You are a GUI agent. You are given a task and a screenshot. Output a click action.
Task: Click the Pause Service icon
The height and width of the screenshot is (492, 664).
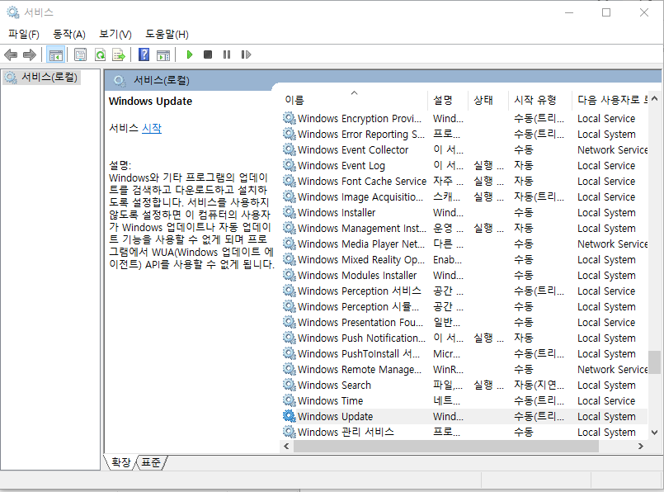pyautogui.click(x=227, y=54)
